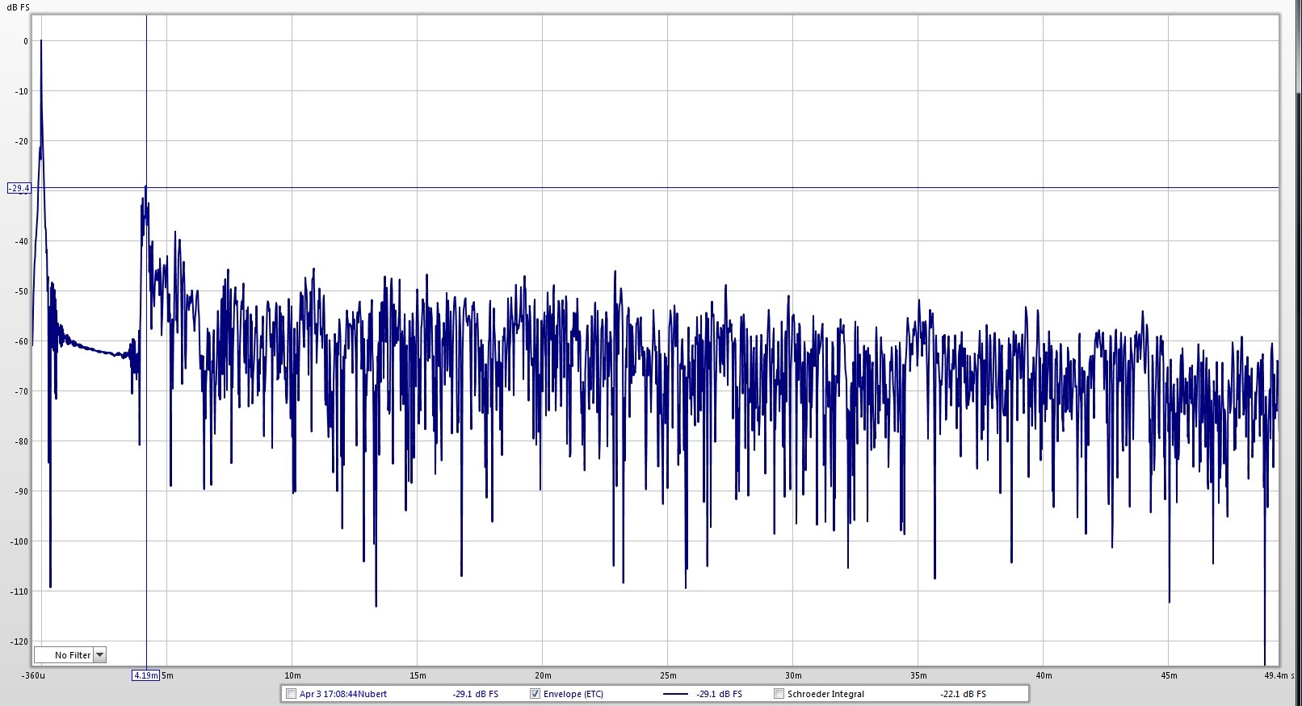Enable the Apr 3 17:08:44 Nubert trace checkbox
This screenshot has width=1302, height=706.
point(292,694)
